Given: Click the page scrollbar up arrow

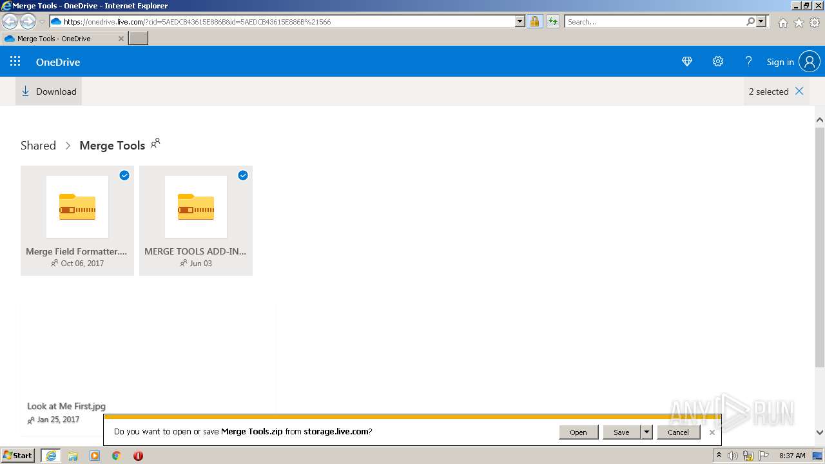Looking at the screenshot, I should click(820, 120).
